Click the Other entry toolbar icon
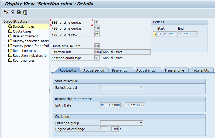Screen dimensions: 215x138 point(25,12)
